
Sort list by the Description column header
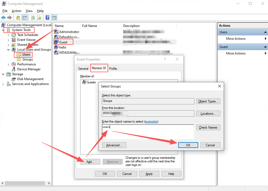(149, 26)
